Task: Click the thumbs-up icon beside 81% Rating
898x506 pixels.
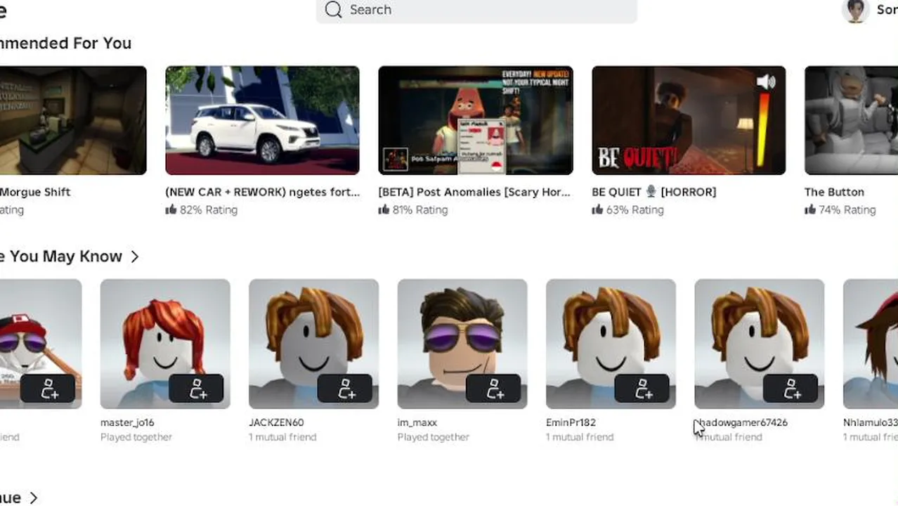Action: [x=384, y=209]
